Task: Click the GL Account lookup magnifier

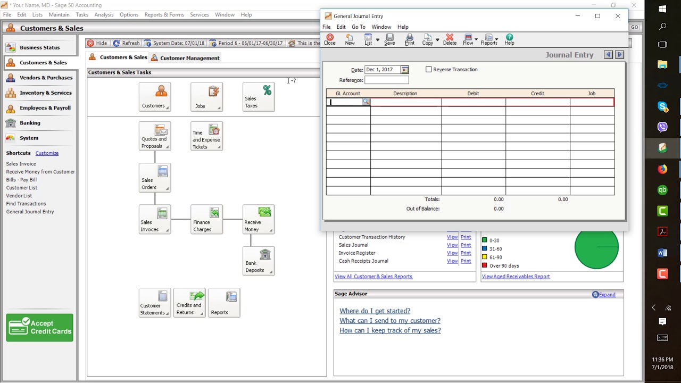Action: tap(366, 102)
